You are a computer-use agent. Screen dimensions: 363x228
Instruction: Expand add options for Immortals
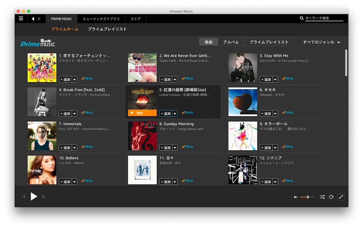[x=74, y=148]
